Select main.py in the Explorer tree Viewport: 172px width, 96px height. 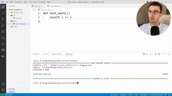[x=19, y=18]
